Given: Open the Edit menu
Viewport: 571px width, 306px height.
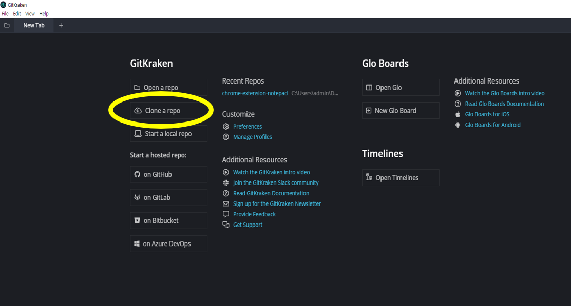Looking at the screenshot, I should [17, 14].
